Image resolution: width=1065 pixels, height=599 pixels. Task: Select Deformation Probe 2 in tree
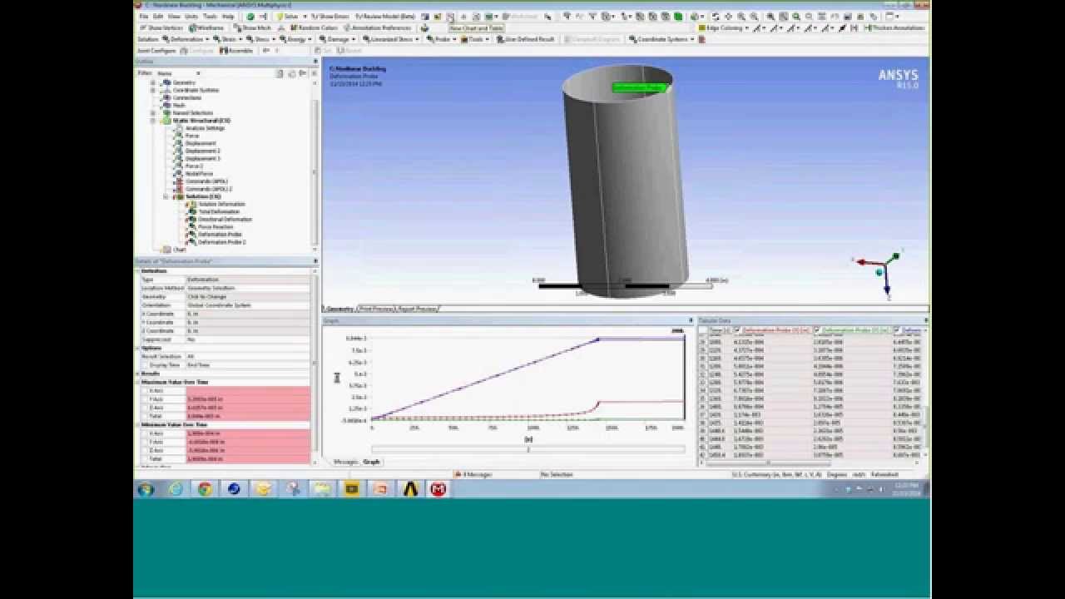tap(221, 242)
